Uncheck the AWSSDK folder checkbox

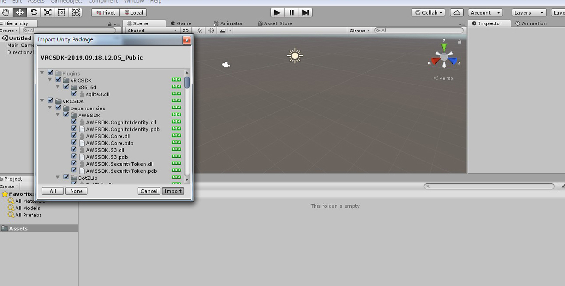[x=66, y=115]
